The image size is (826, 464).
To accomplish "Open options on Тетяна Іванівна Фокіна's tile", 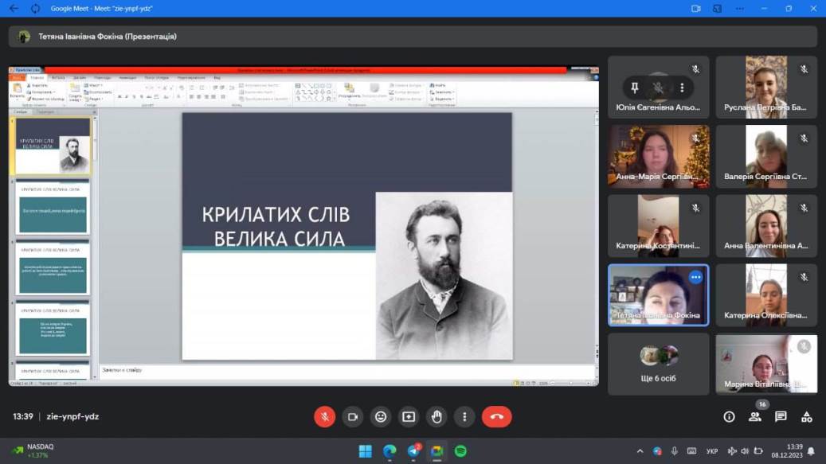I will coord(695,277).
